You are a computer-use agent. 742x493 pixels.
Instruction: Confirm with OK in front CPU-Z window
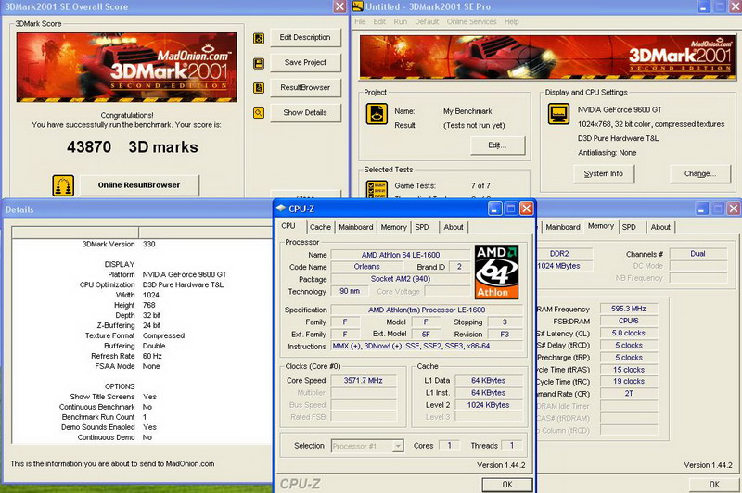pos(507,485)
